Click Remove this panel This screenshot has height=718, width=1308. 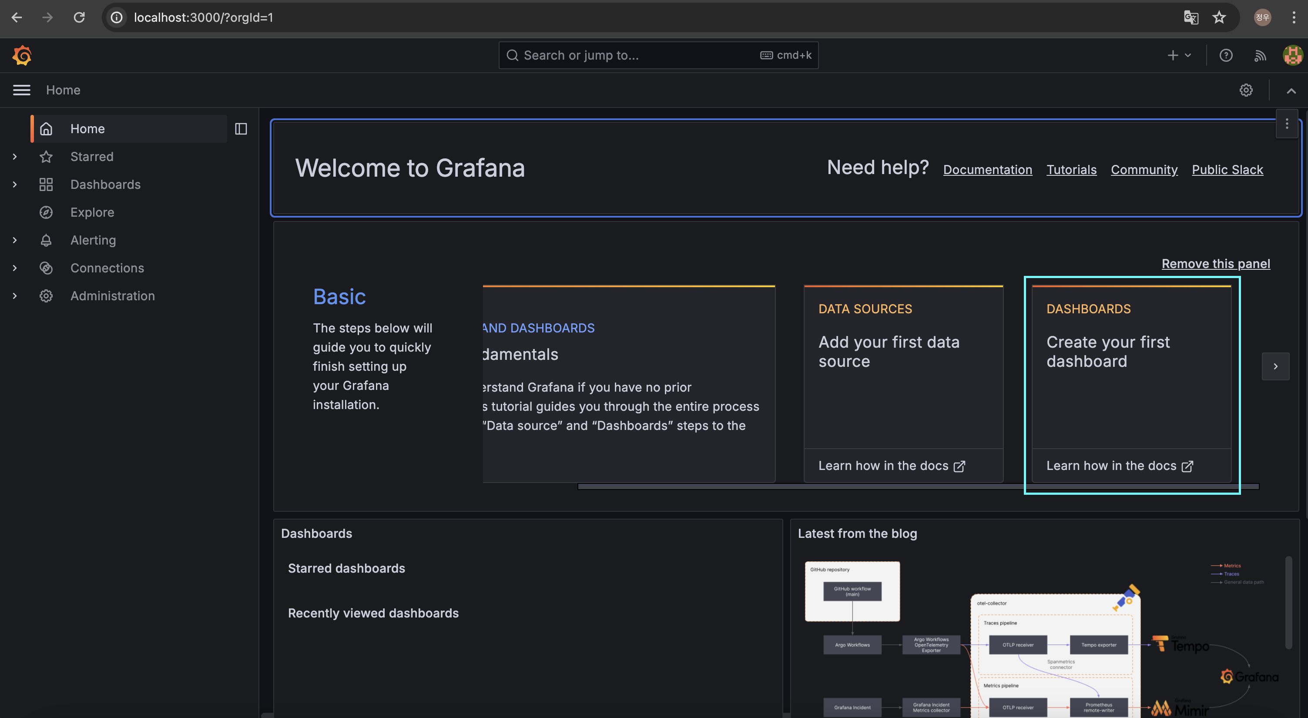[1216, 264]
